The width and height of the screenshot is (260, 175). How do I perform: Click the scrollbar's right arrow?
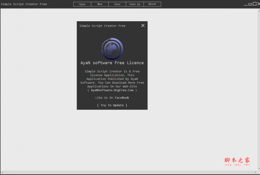tap(258, 172)
